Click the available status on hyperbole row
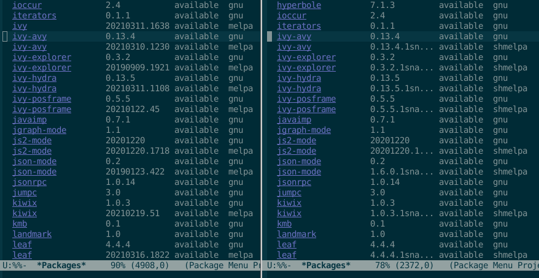 [461, 5]
